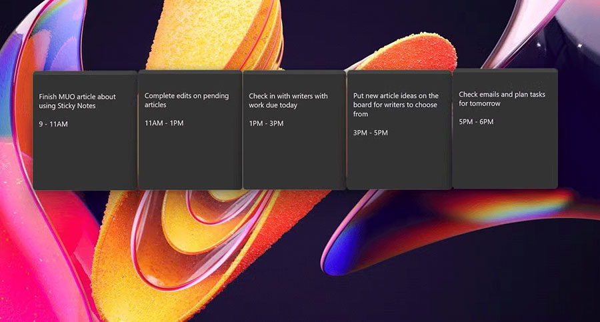Click empty area below '9 - 11AM' in first note

(85, 160)
